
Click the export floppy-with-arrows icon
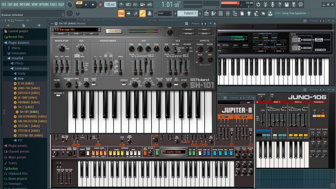pyautogui.click(x=294, y=4)
